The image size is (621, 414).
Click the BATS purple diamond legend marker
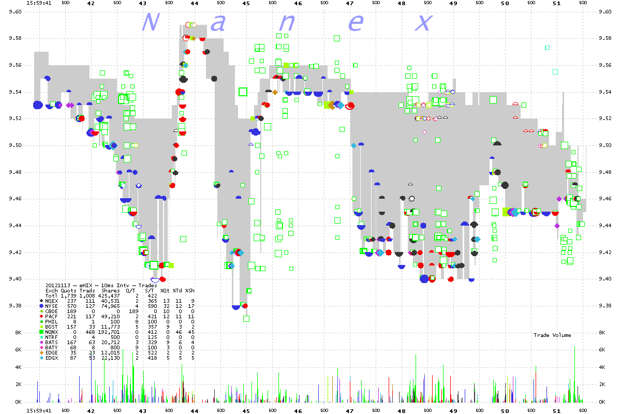[x=41, y=342]
